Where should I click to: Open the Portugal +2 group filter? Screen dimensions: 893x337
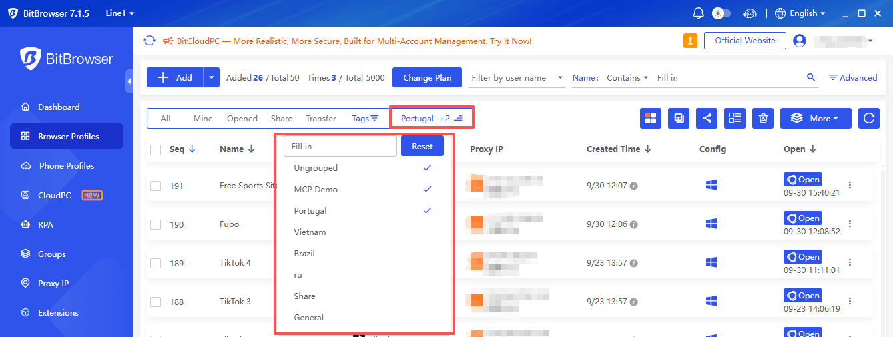tap(432, 119)
